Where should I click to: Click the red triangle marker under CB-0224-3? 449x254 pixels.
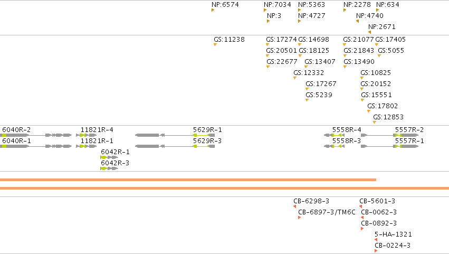tap(376, 251)
